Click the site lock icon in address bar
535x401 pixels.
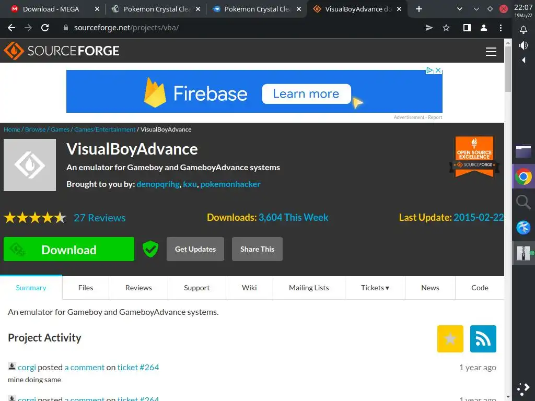coord(66,28)
